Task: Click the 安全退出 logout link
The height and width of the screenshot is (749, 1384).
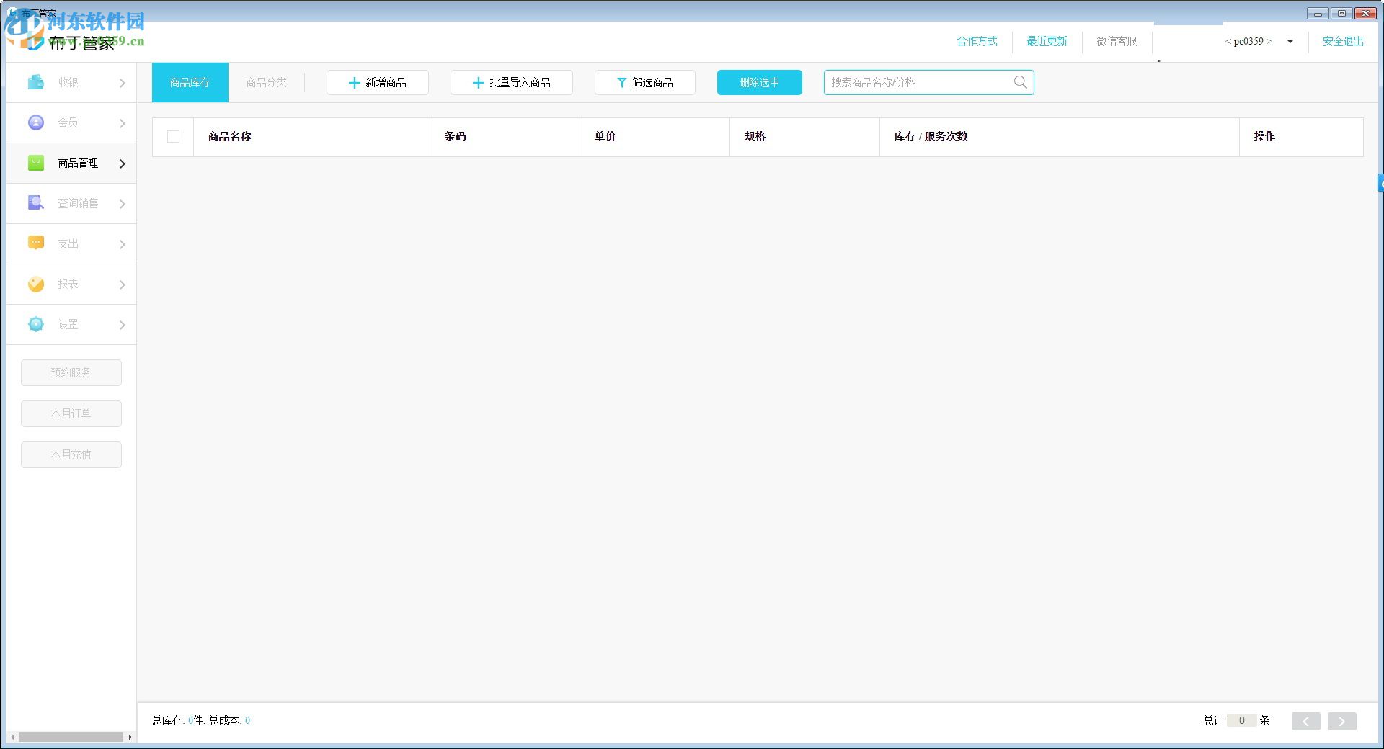Action: 1343,41
